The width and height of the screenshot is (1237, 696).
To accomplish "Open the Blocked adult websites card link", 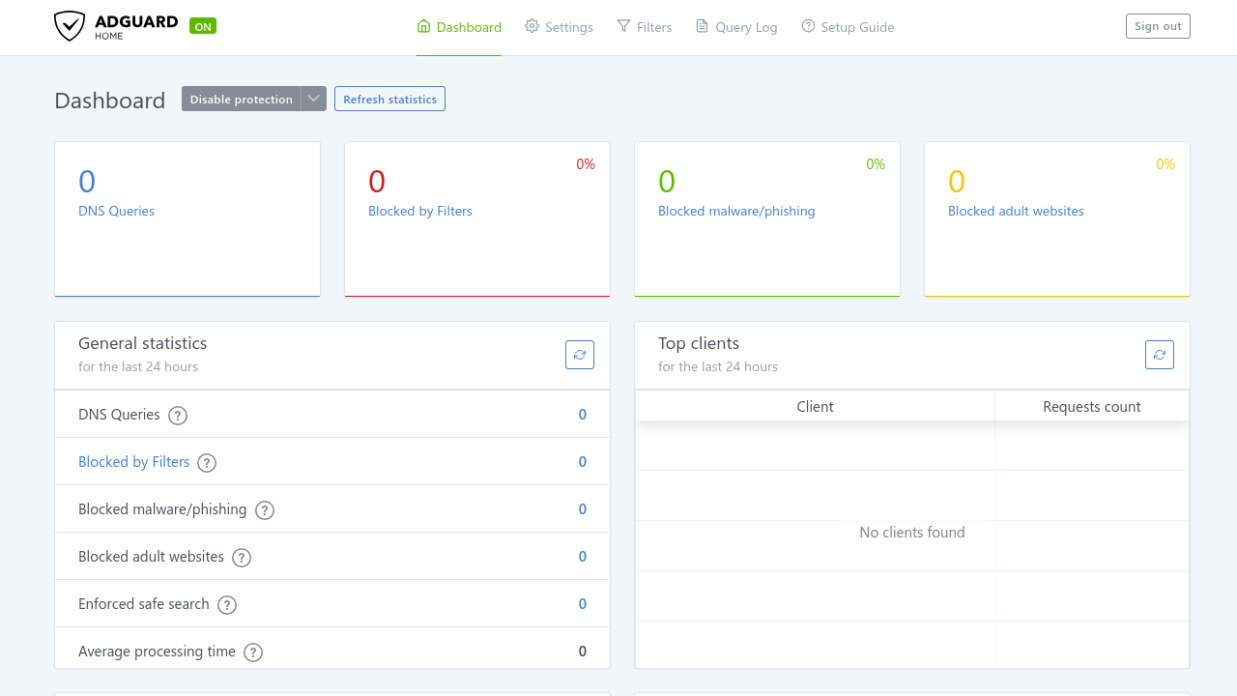I will click(x=1016, y=211).
